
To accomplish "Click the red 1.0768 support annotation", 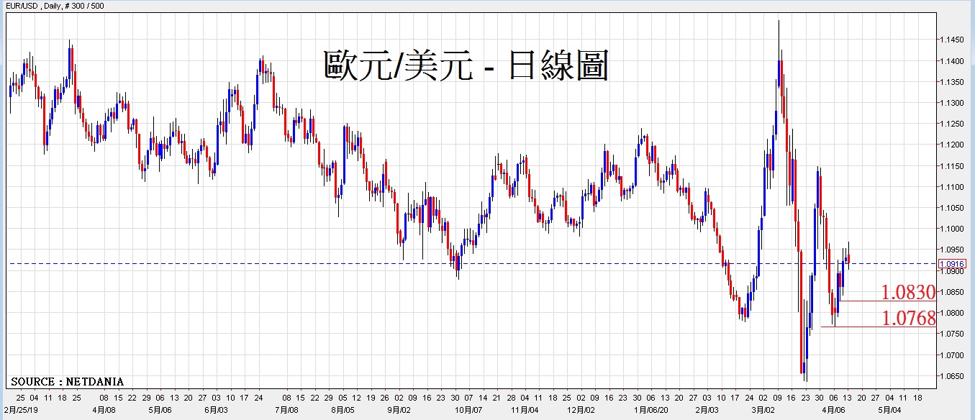I will 908,318.
